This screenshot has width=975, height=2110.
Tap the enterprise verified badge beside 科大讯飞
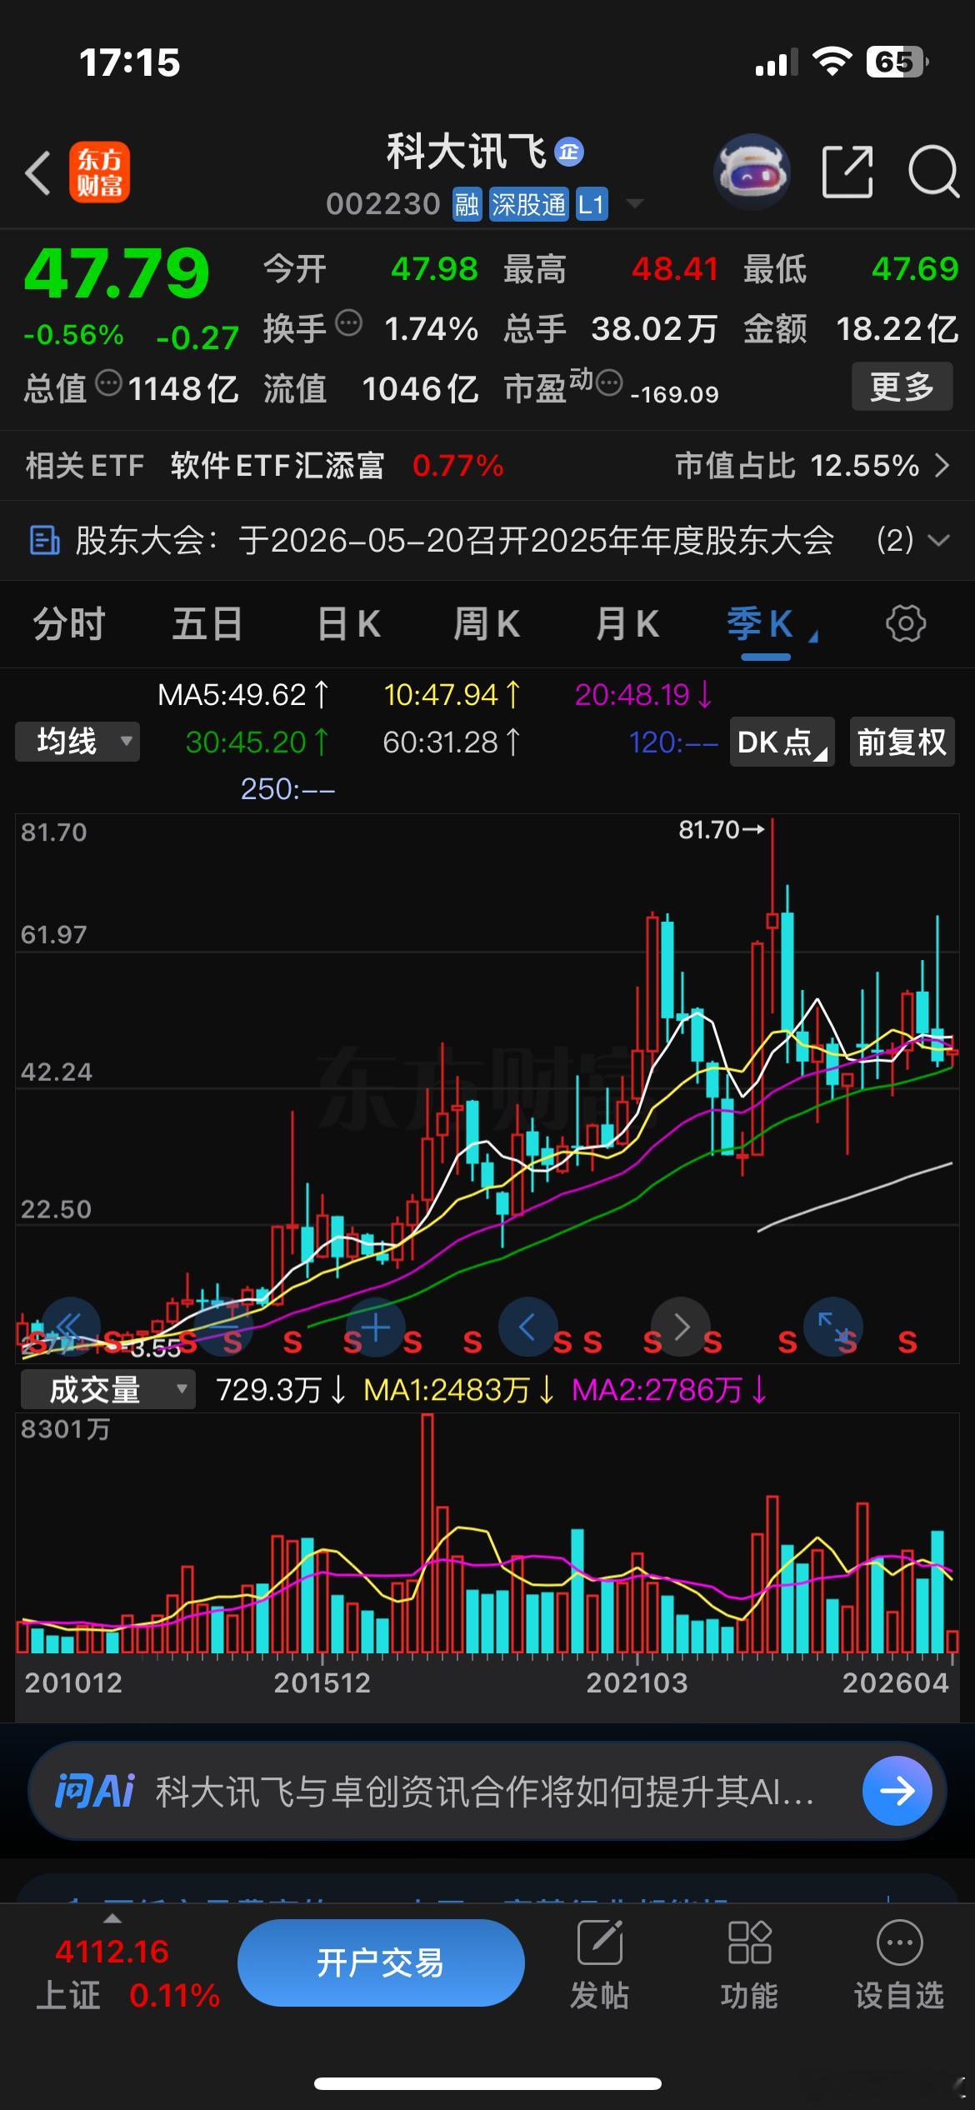click(x=569, y=152)
